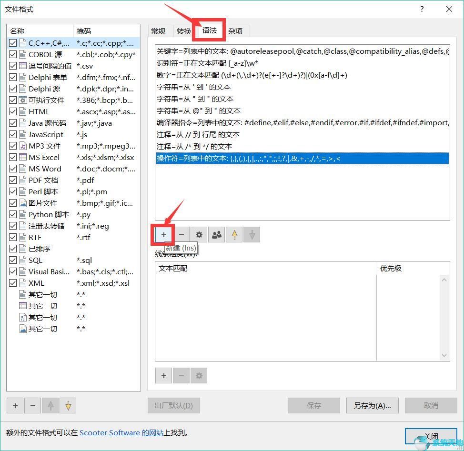Select the 数字=正在文本匹配 row
The image size is (464, 451).
[303, 75]
